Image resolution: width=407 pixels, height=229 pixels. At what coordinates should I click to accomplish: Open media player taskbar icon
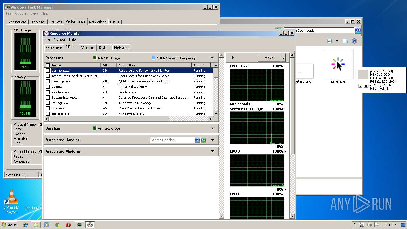click(46, 225)
